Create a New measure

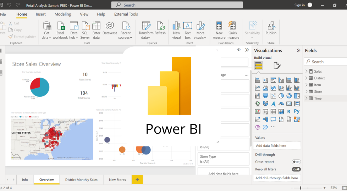pos(219,30)
